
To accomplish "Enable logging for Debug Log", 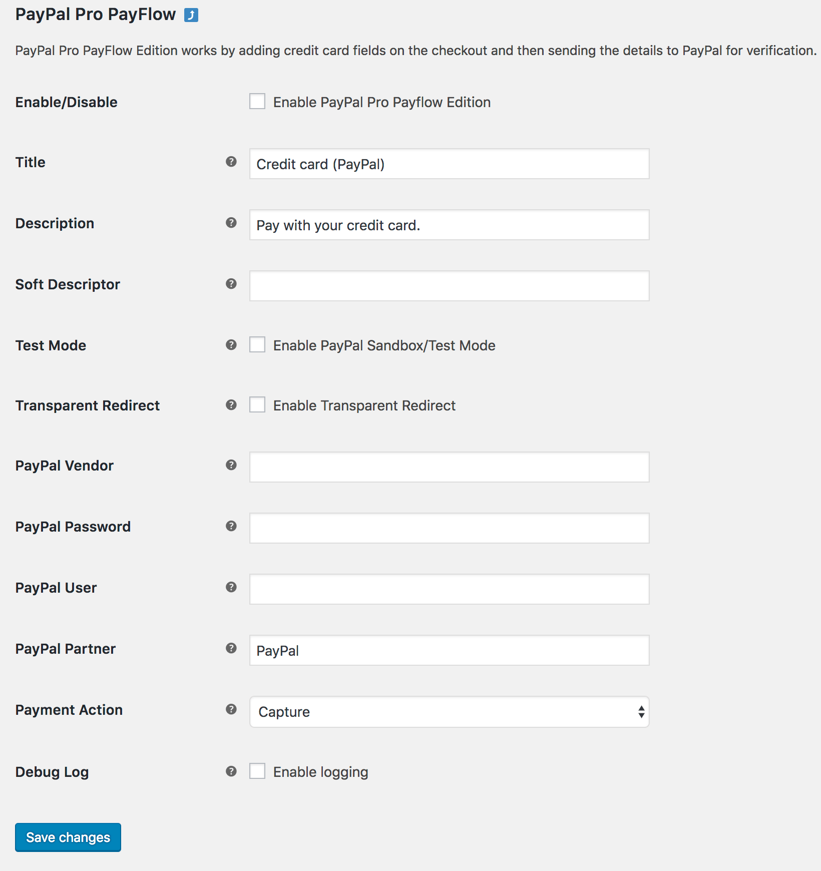I will [x=257, y=771].
